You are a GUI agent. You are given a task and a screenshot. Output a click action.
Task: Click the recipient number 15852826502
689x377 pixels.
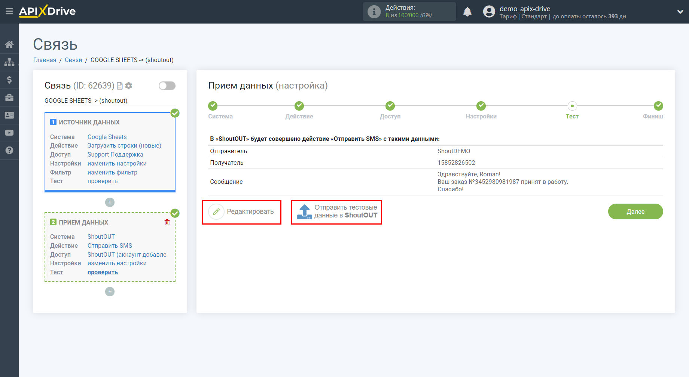pyautogui.click(x=456, y=163)
